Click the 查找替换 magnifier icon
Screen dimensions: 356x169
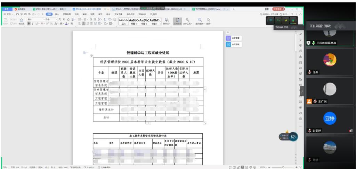coord(200,21)
